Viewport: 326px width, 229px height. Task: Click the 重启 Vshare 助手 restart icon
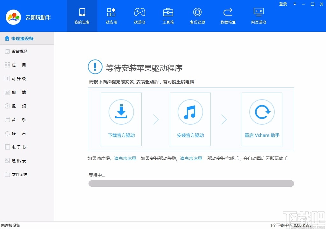click(262, 112)
